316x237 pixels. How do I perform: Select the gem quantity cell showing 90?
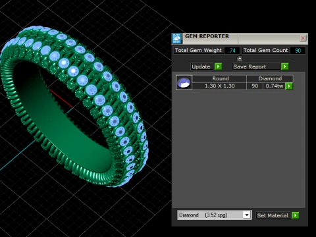point(255,86)
